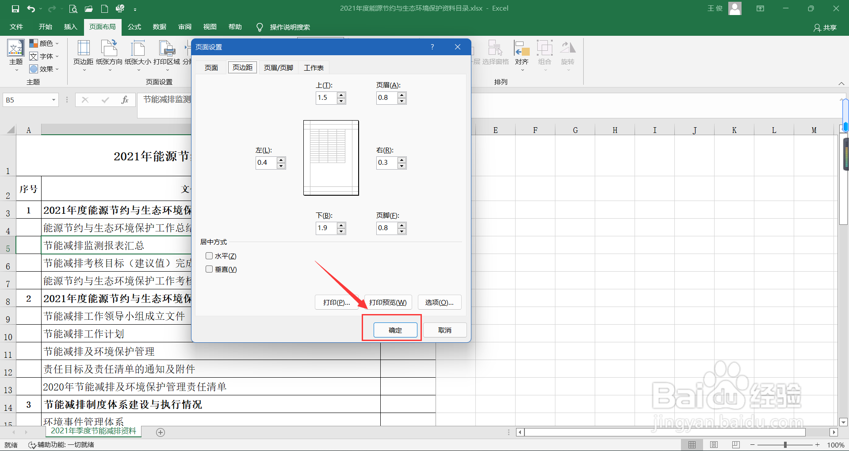Switch to Page Break Preview icon

(736, 445)
